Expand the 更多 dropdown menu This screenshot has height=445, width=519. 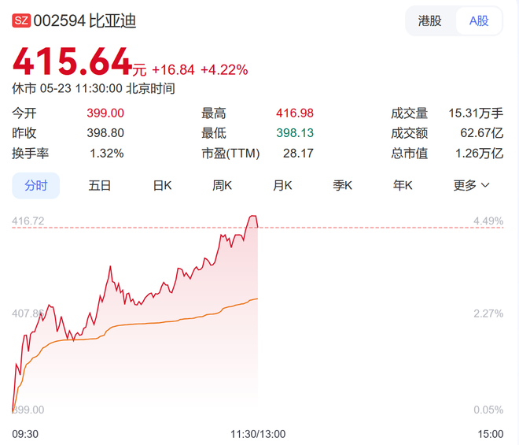[471, 186]
